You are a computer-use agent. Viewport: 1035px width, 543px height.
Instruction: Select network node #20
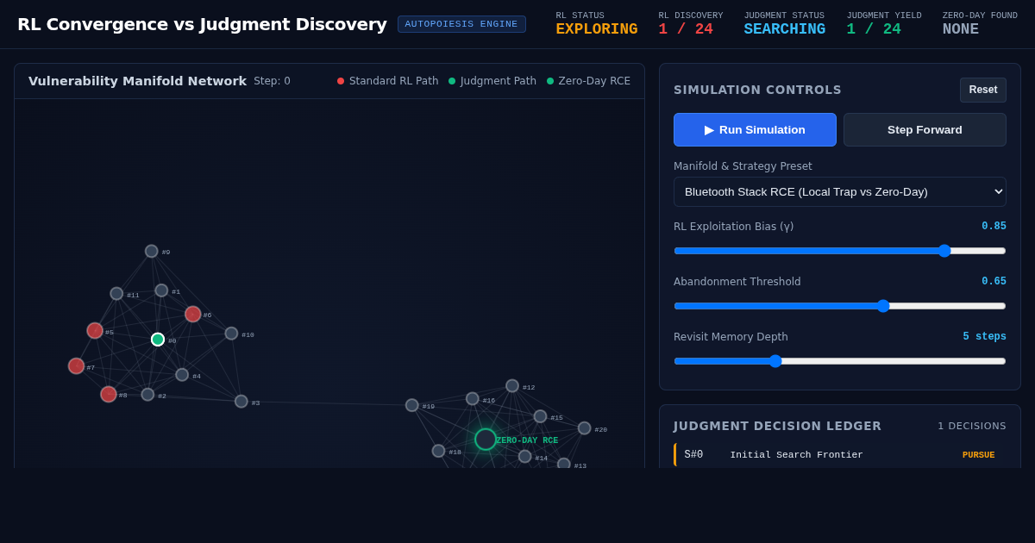(x=585, y=428)
